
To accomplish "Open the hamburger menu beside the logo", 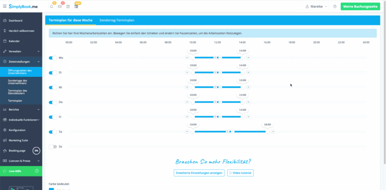I will (5, 7).
